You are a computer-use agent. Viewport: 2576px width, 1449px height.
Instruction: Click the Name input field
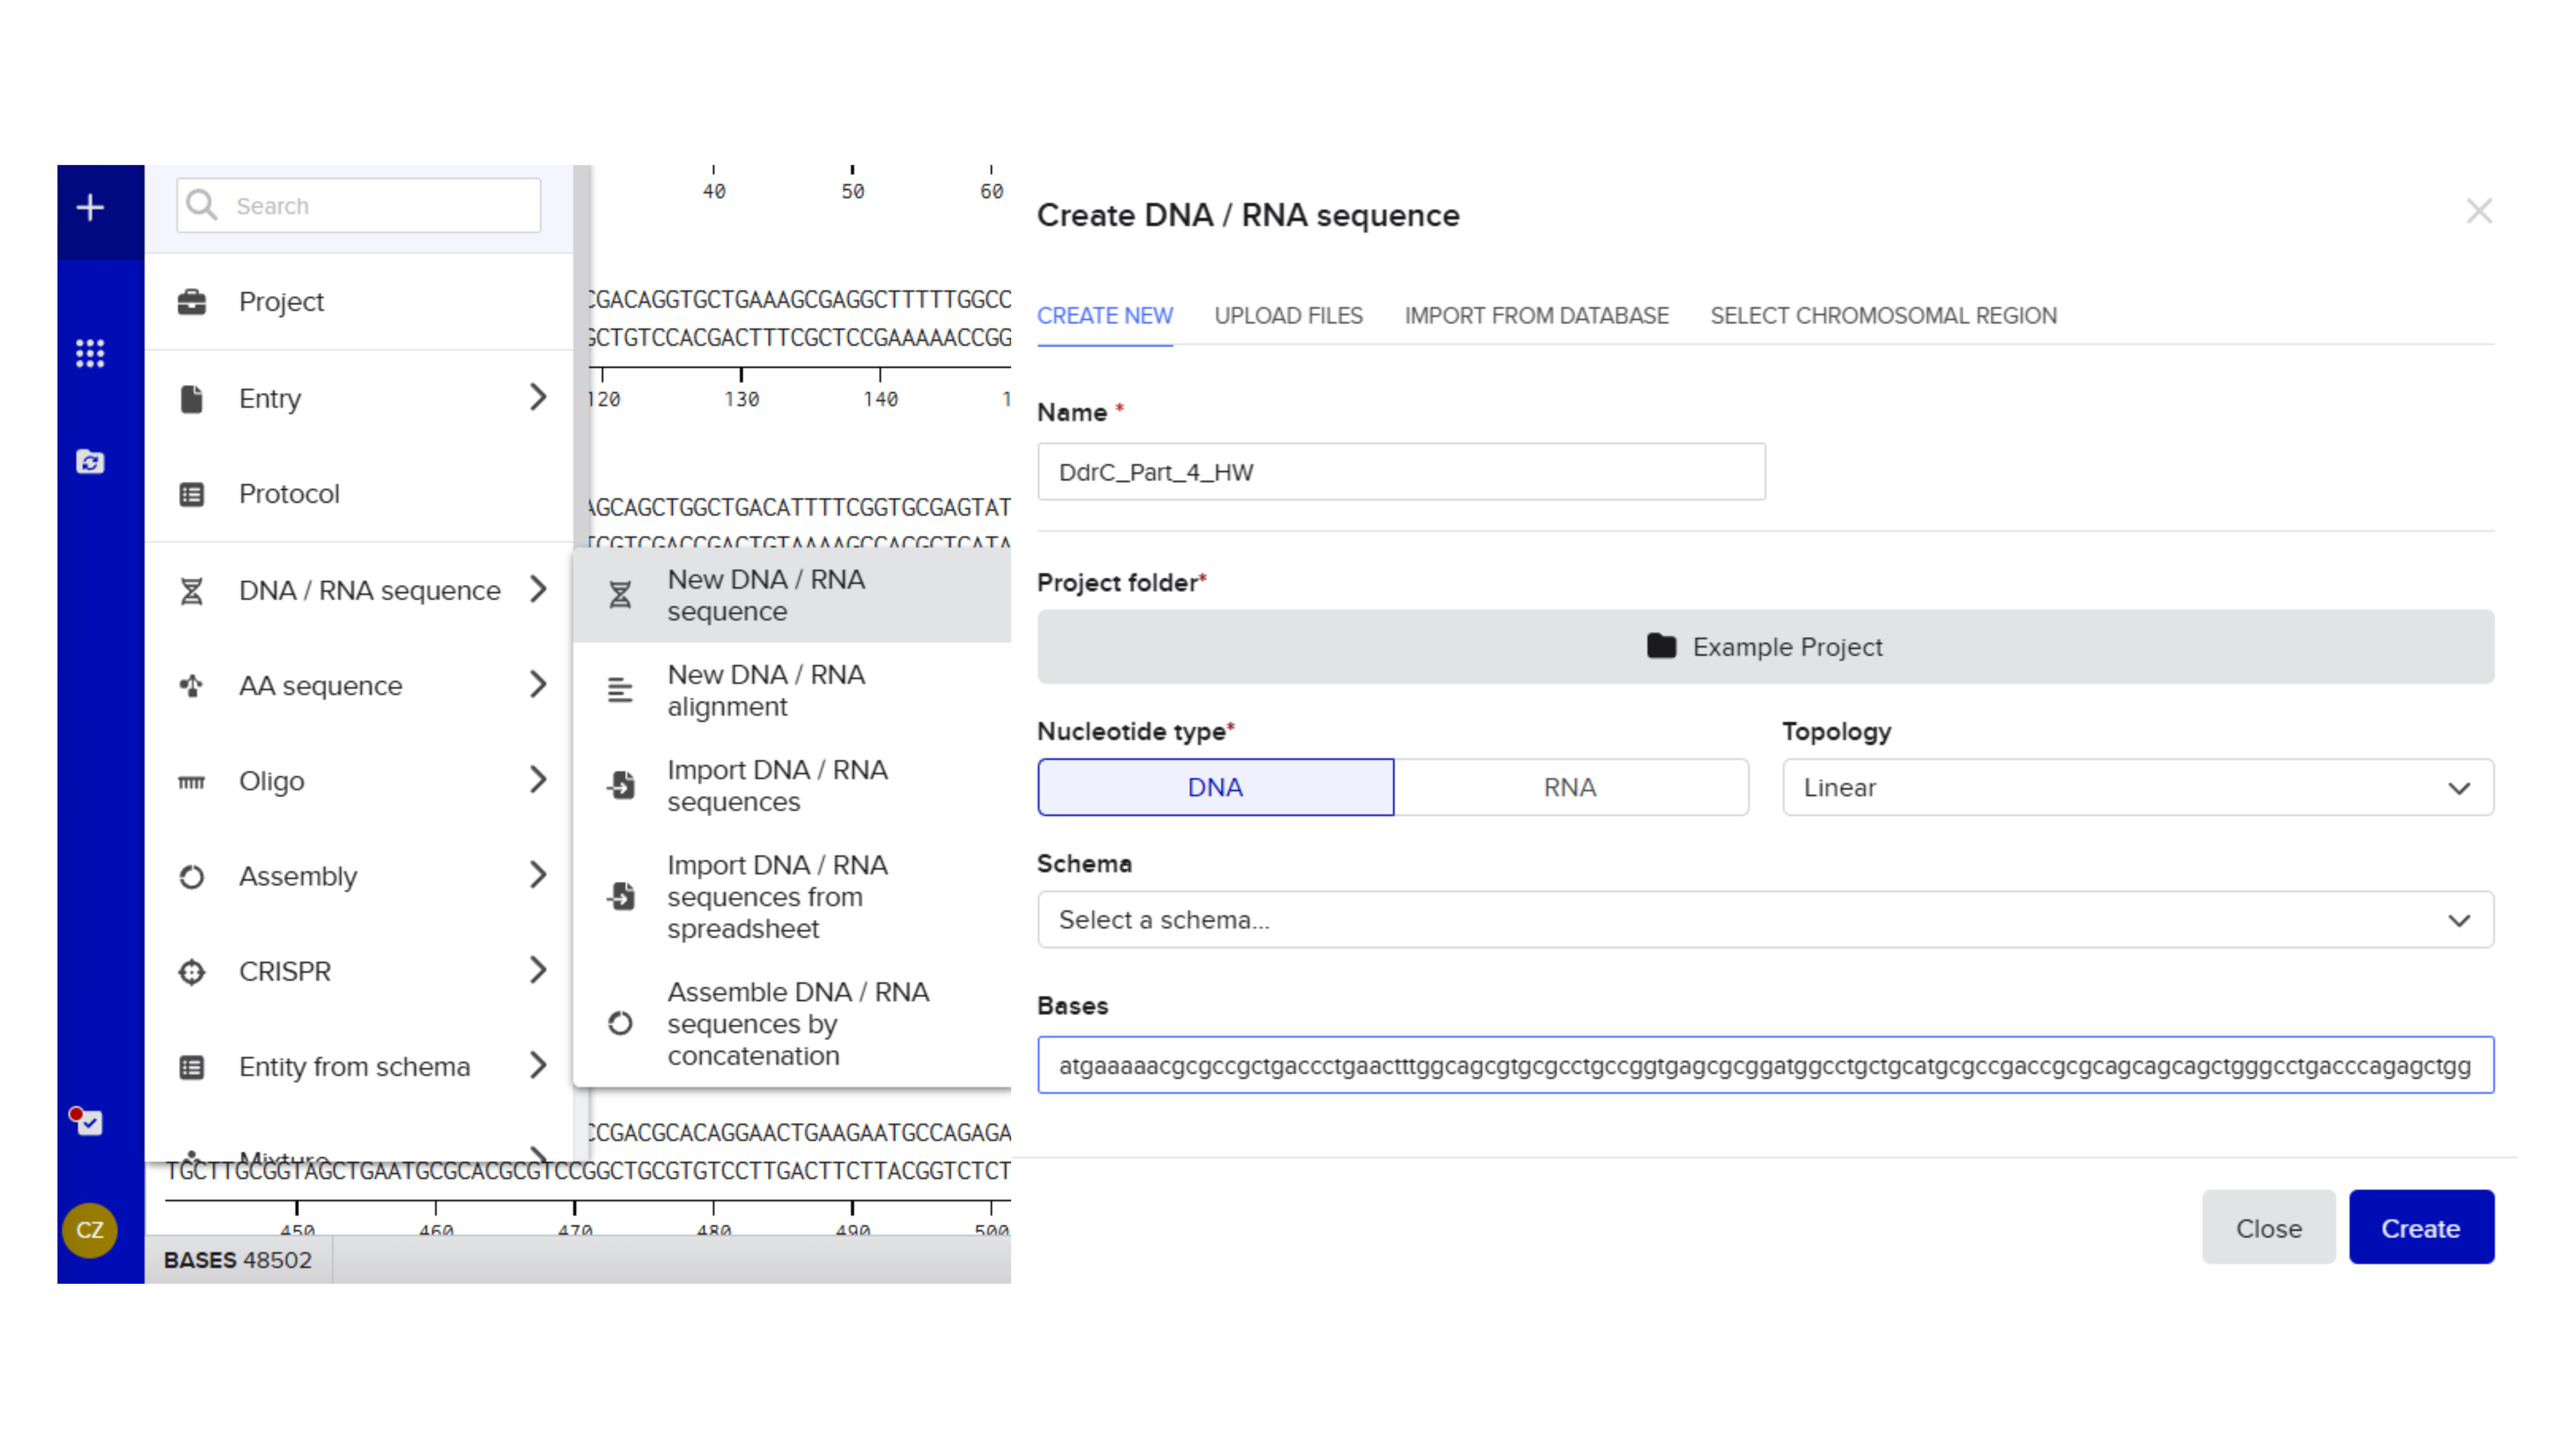1400,472
